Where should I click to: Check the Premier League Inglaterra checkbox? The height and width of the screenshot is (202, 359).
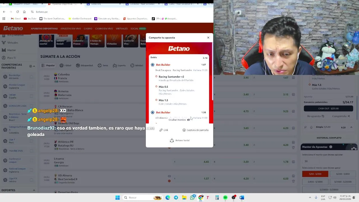point(31,86)
